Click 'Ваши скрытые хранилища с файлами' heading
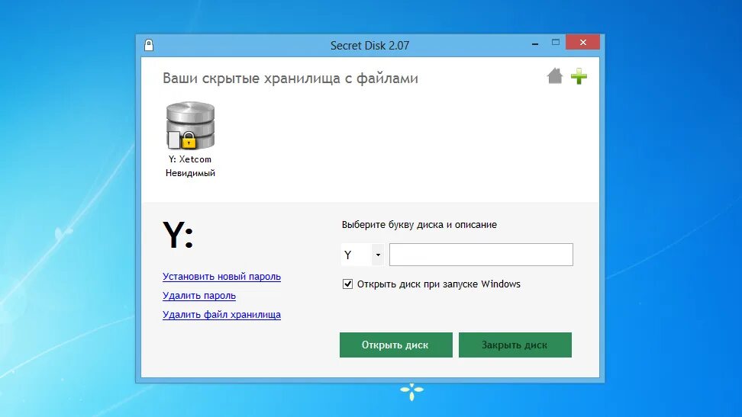This screenshot has height=417, width=742. [x=290, y=78]
